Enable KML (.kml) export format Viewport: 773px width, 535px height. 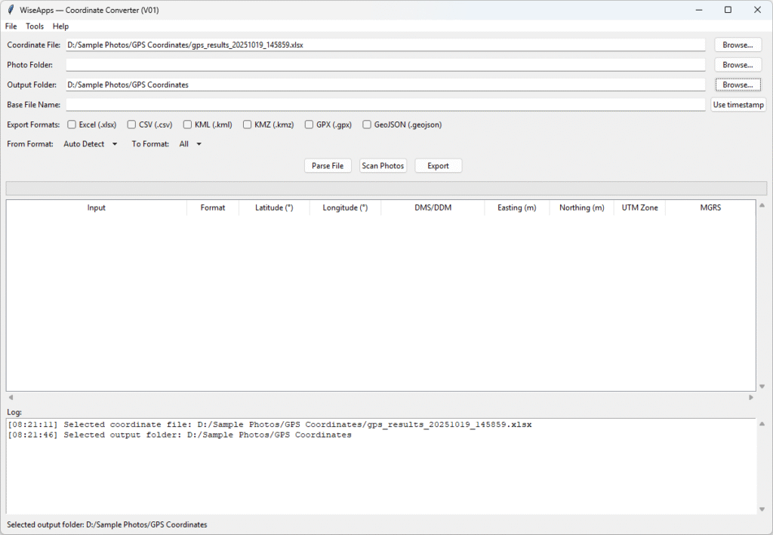coord(186,124)
